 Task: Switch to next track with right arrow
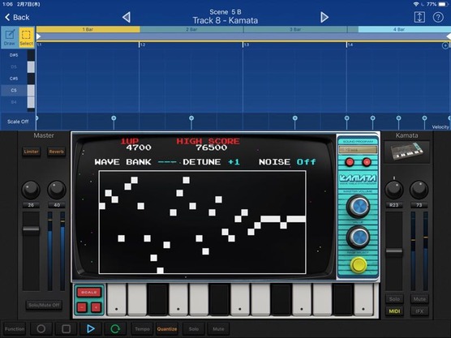click(324, 17)
